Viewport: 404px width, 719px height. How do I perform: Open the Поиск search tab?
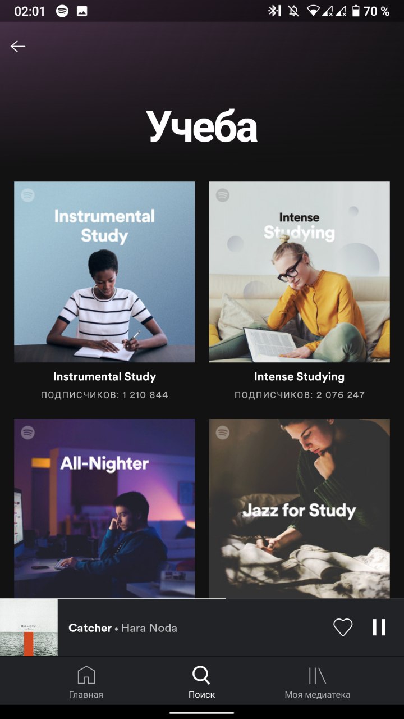(x=201, y=682)
